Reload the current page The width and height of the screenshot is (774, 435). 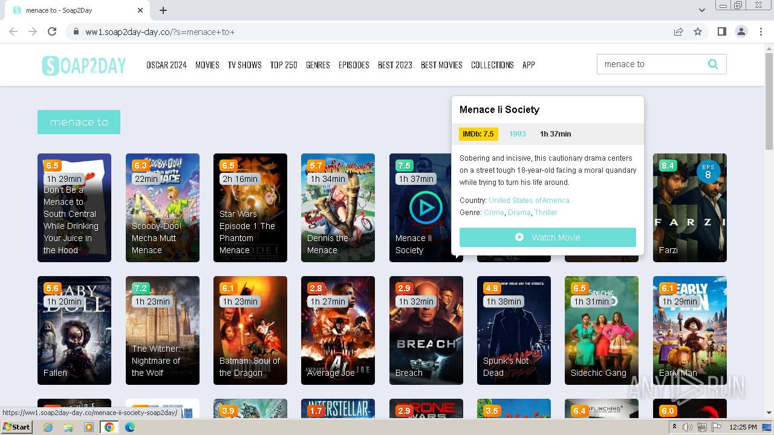point(52,31)
